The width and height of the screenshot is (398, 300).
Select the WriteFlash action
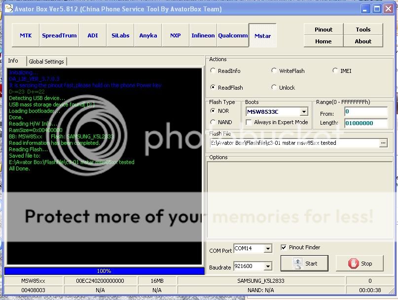pos(288,71)
